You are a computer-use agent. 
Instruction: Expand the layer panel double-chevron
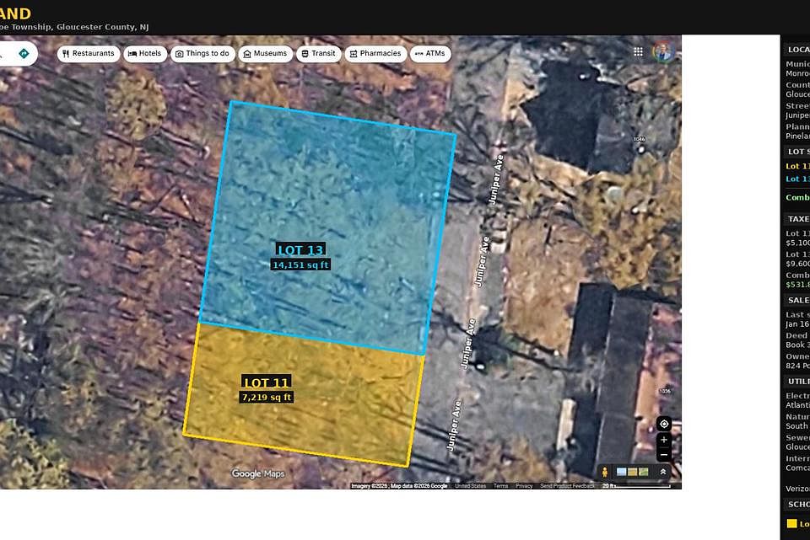tap(663, 472)
